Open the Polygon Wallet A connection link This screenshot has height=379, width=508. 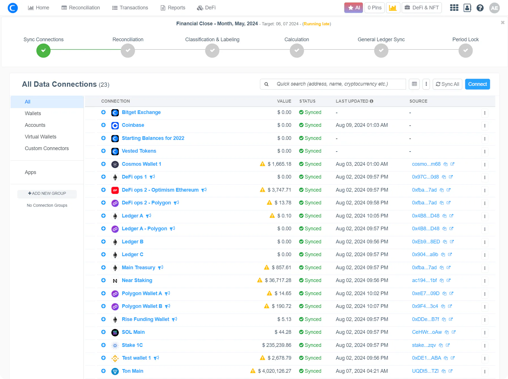click(x=142, y=293)
